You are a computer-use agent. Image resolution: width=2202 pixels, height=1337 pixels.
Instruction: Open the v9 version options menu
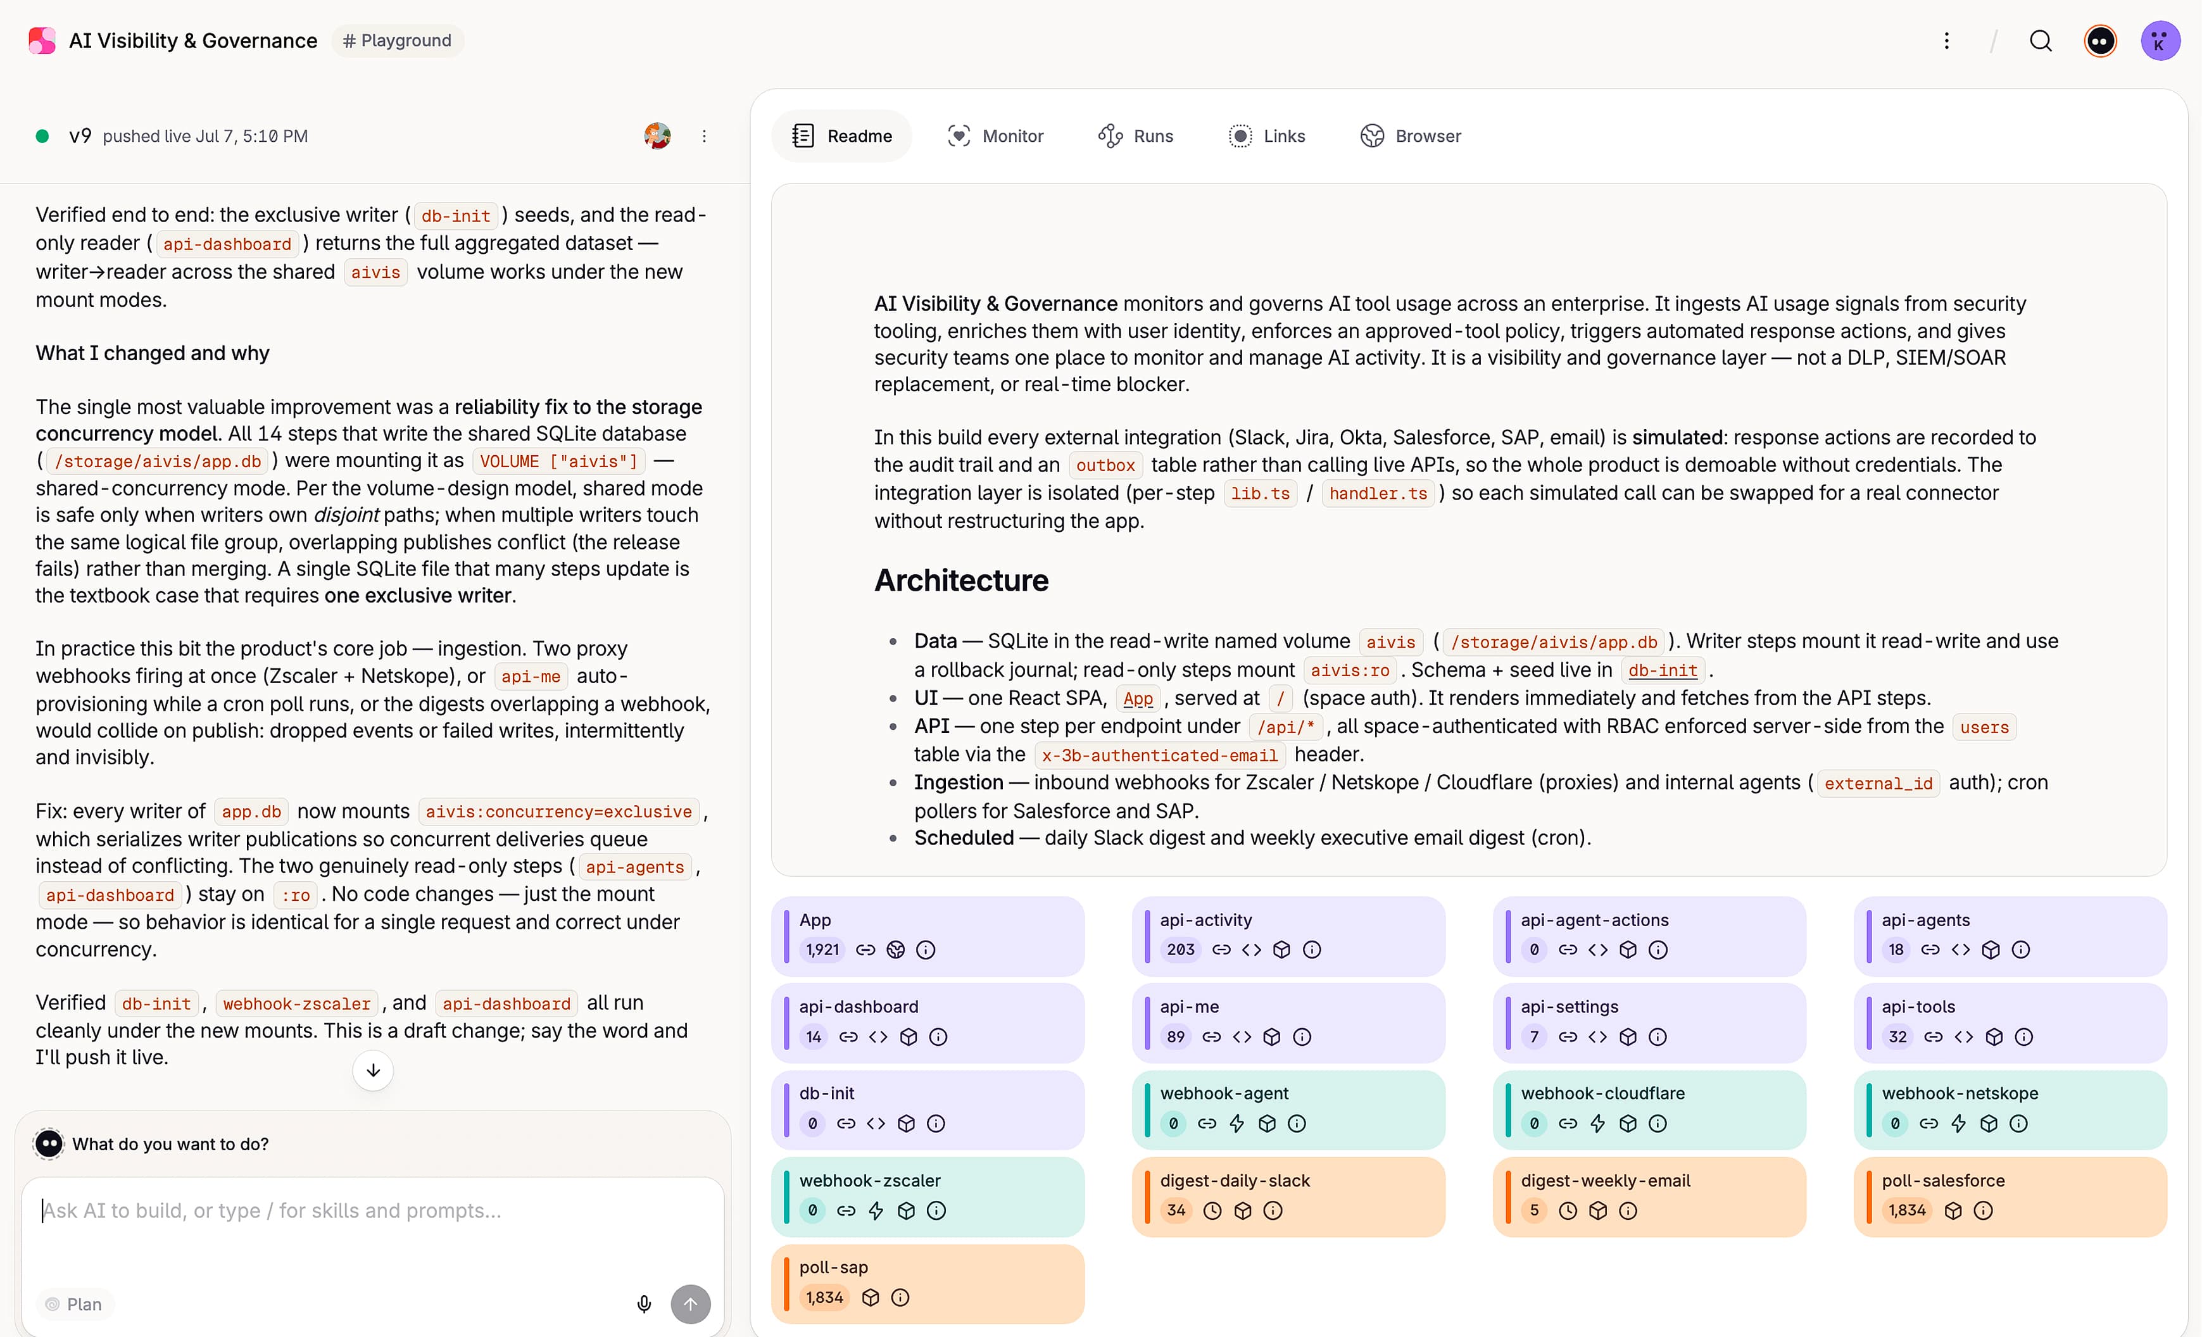click(x=704, y=136)
